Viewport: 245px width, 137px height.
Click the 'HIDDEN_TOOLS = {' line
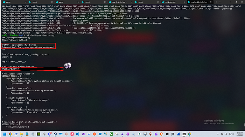10,124
